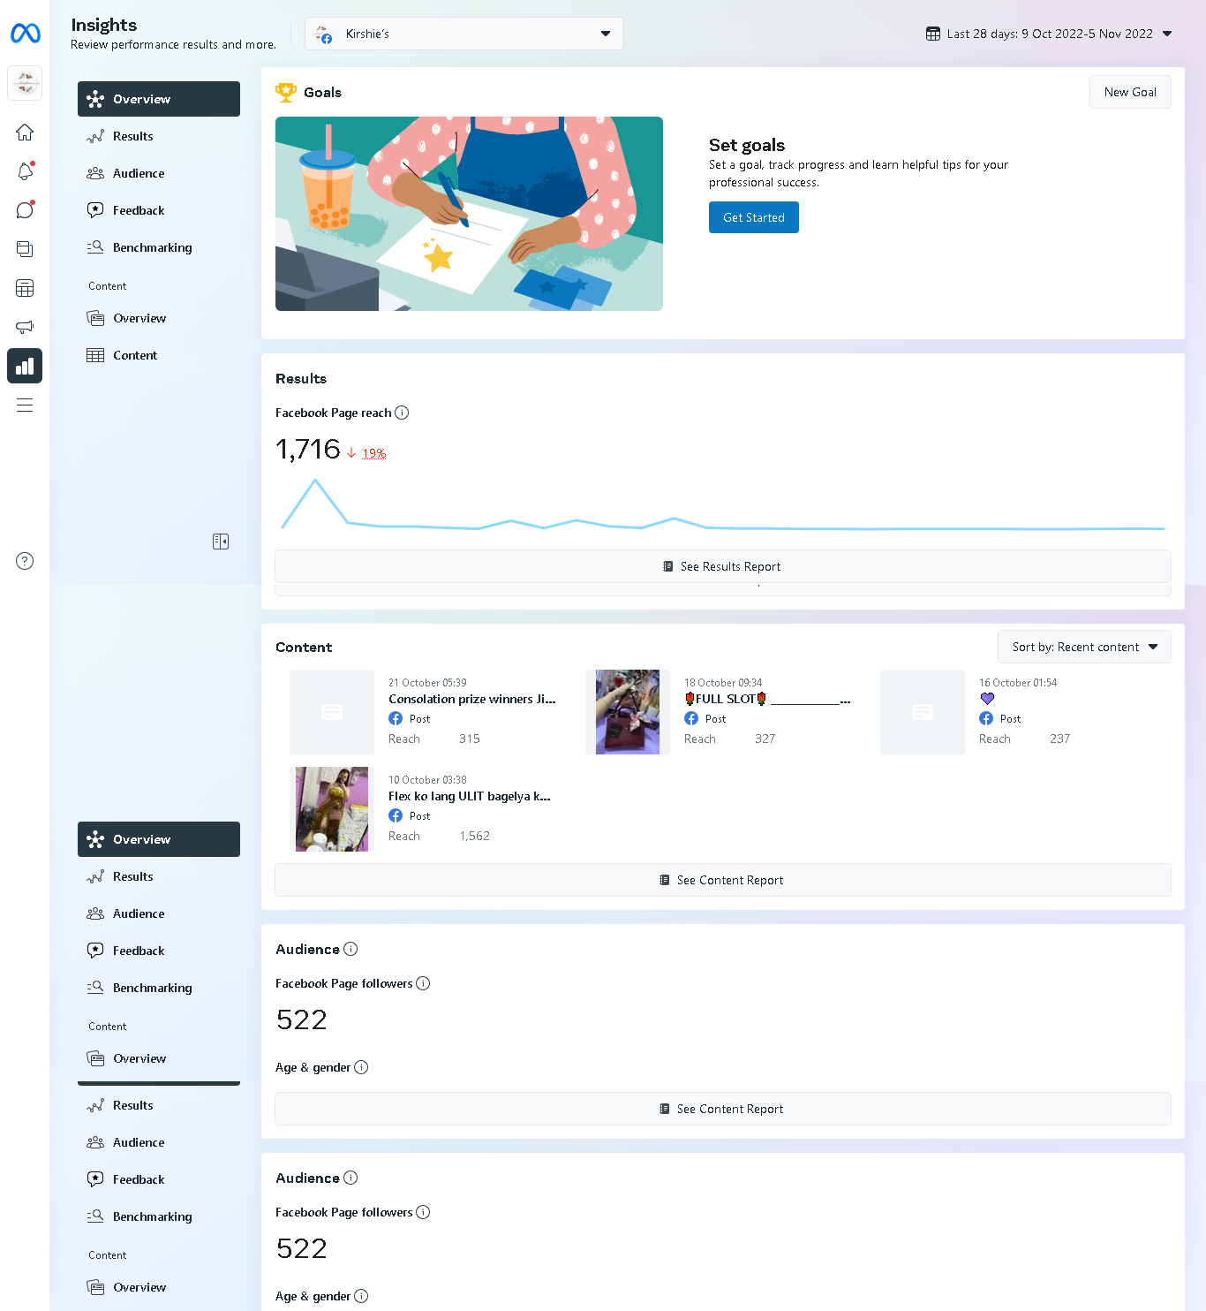Open Help question mark icon
This screenshot has height=1311, width=1206.
click(x=25, y=561)
